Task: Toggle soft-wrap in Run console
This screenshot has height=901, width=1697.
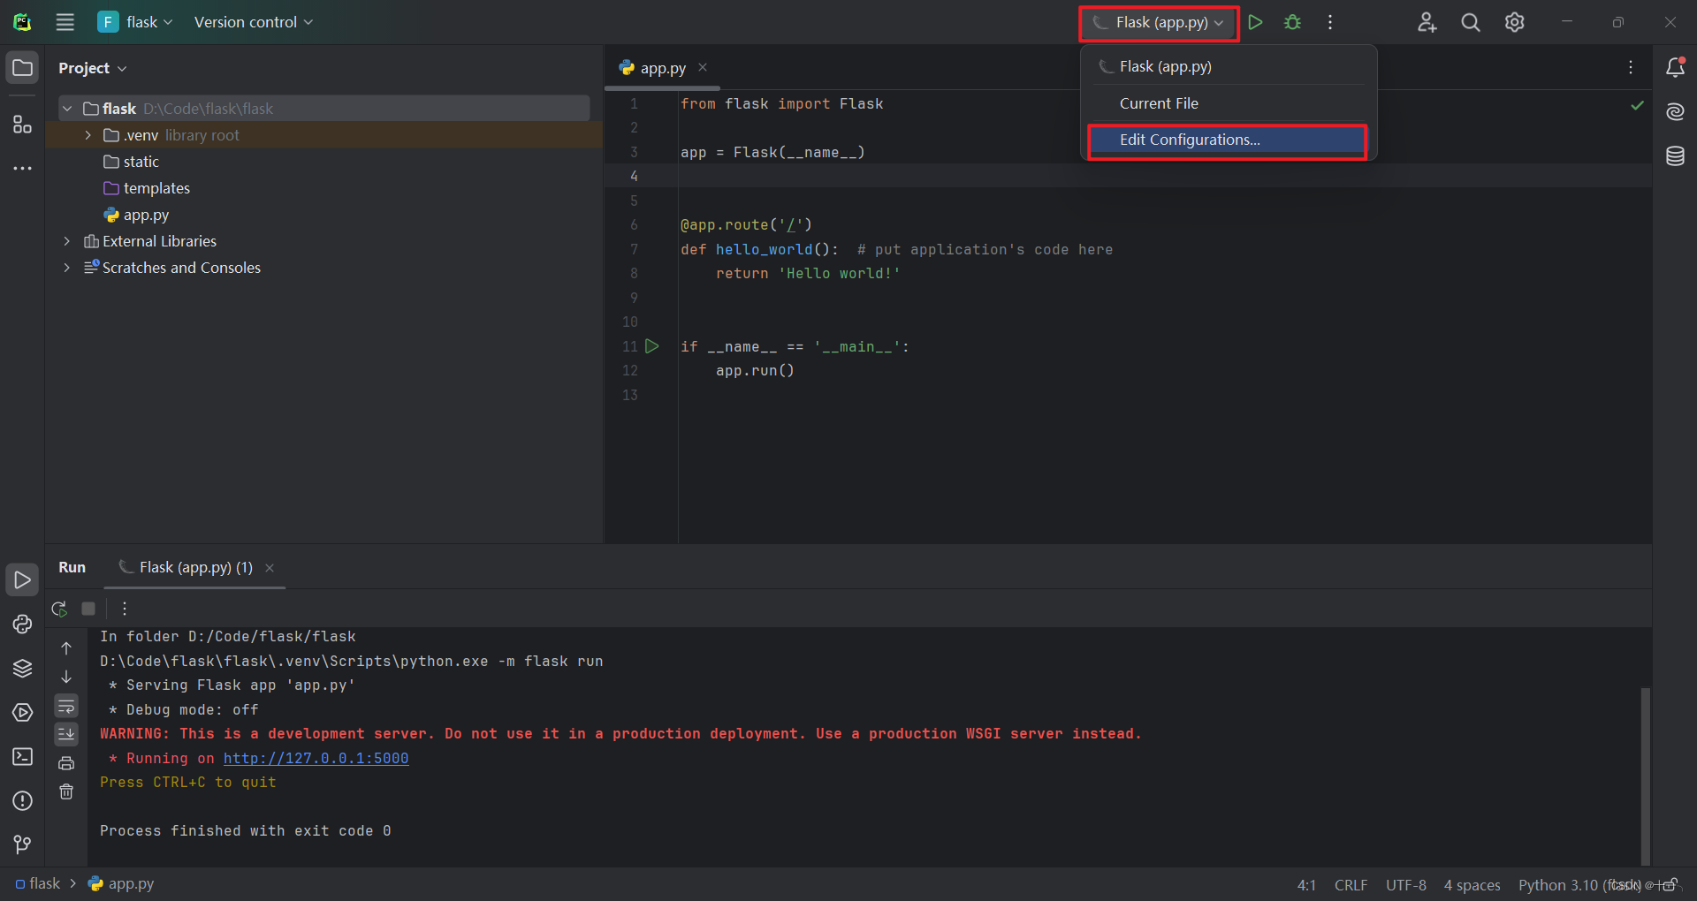Action: [x=66, y=706]
